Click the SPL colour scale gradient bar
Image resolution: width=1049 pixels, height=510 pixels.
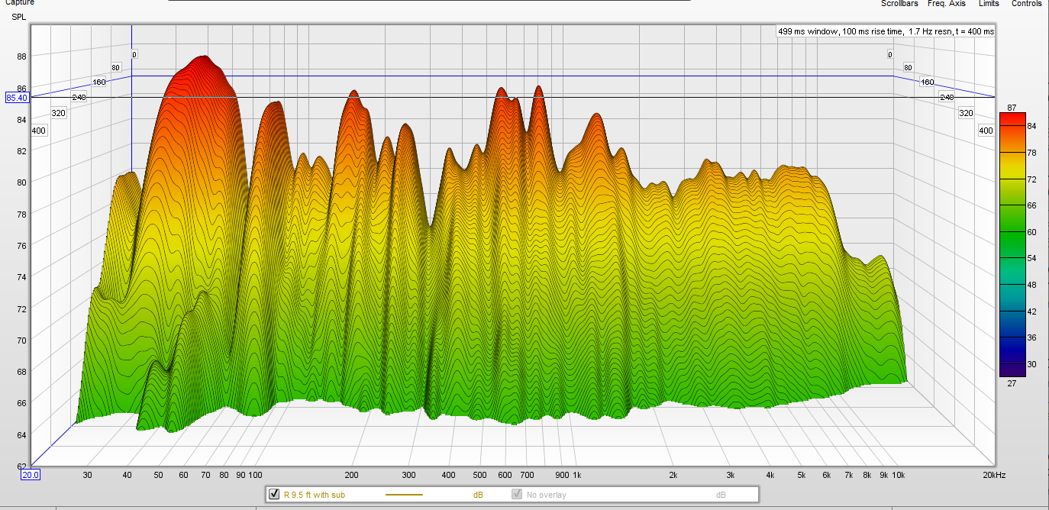click(x=1012, y=244)
